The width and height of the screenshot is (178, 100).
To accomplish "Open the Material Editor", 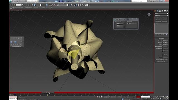I will [83, 5].
